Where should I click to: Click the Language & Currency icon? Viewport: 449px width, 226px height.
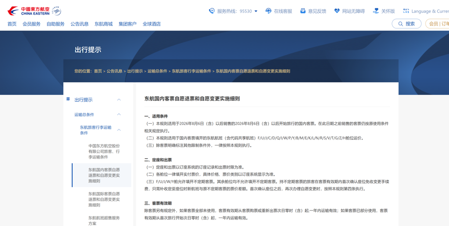click(x=406, y=11)
